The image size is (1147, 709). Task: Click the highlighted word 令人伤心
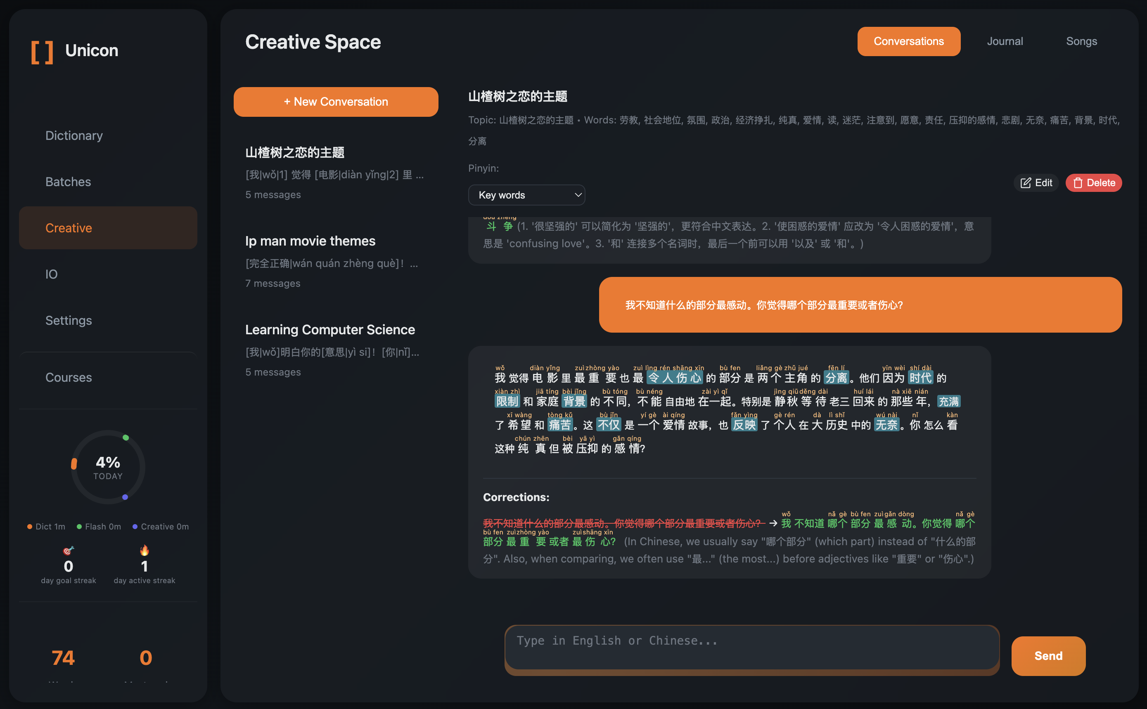click(x=674, y=378)
